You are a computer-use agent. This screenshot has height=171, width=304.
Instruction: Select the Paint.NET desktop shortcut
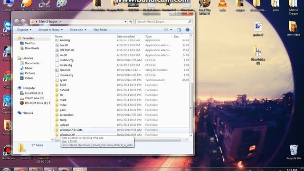[x=27, y=158]
